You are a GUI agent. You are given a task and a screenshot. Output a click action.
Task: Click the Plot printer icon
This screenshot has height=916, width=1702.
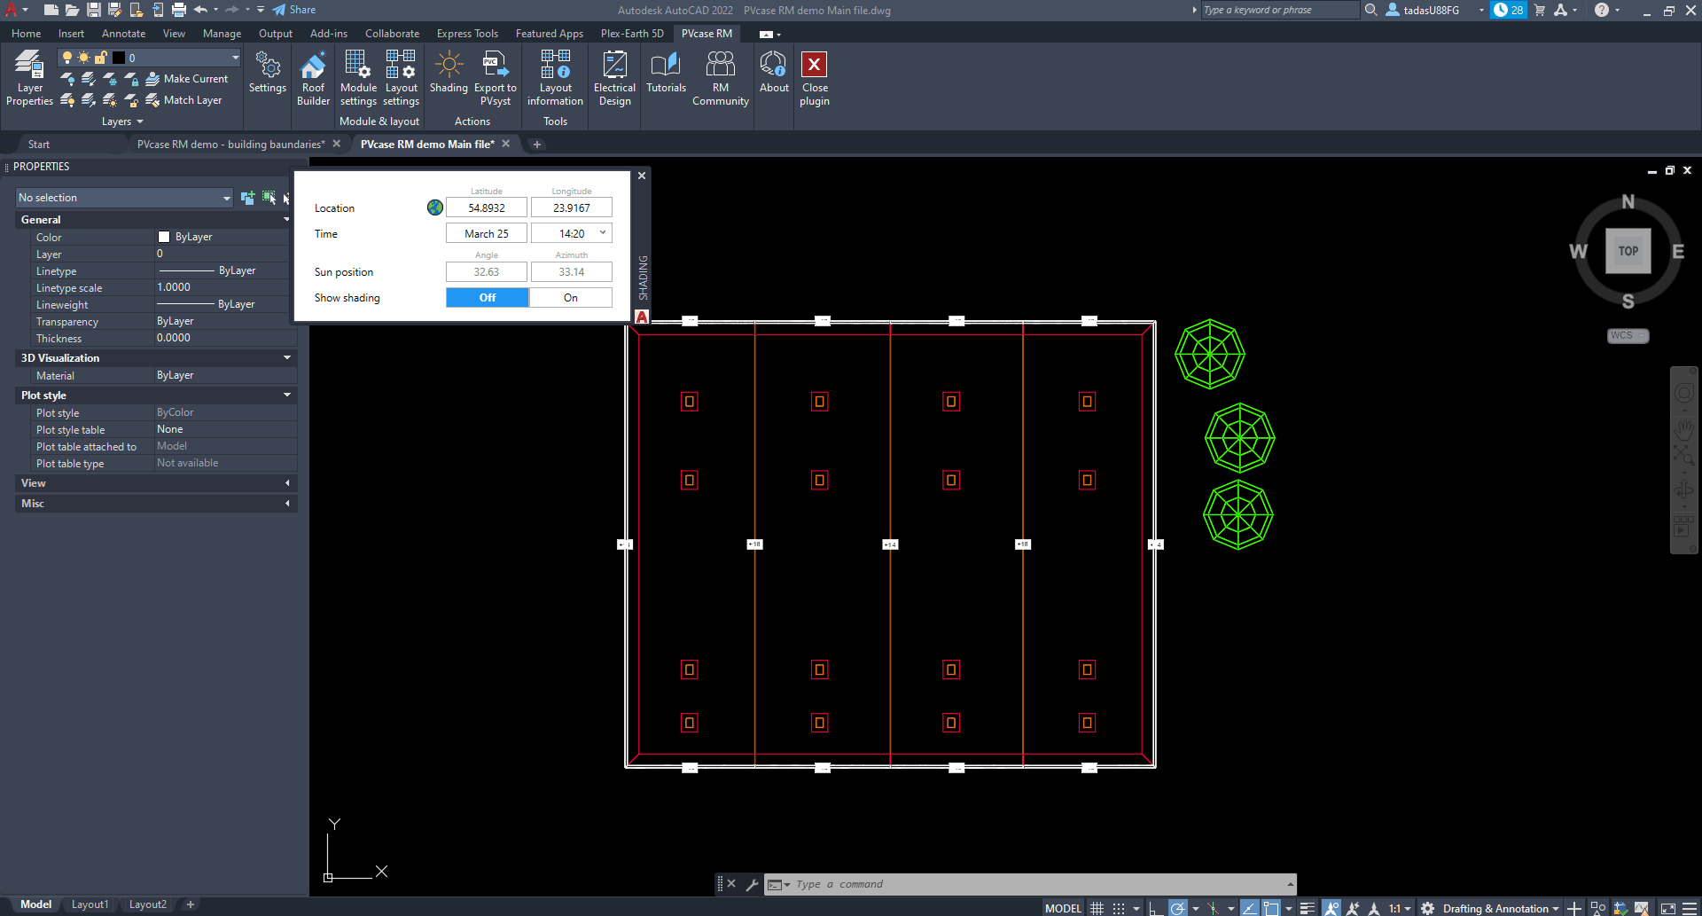(179, 10)
